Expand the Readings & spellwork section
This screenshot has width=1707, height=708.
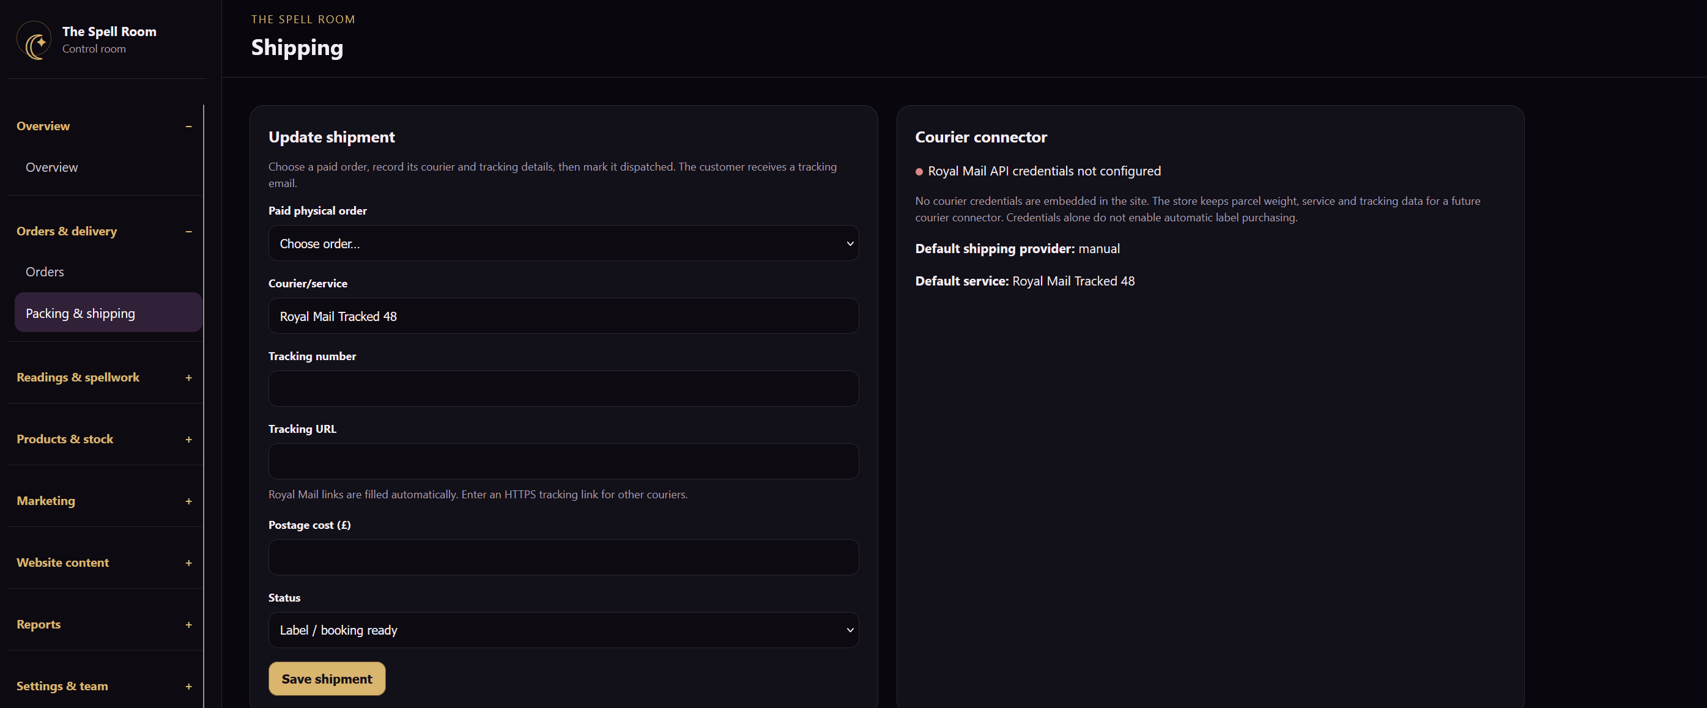[104, 377]
